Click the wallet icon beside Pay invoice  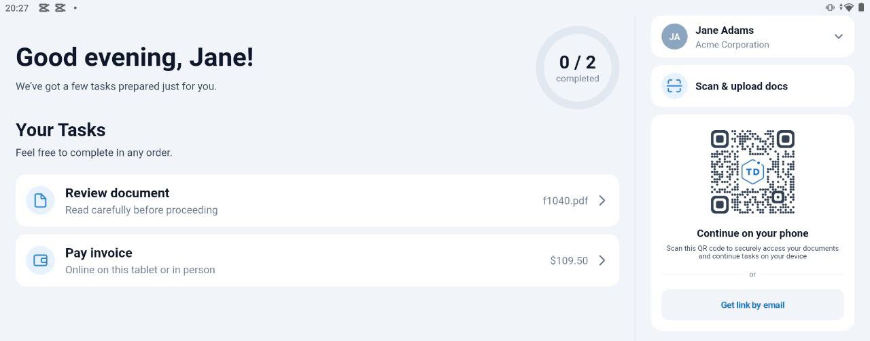(x=40, y=260)
